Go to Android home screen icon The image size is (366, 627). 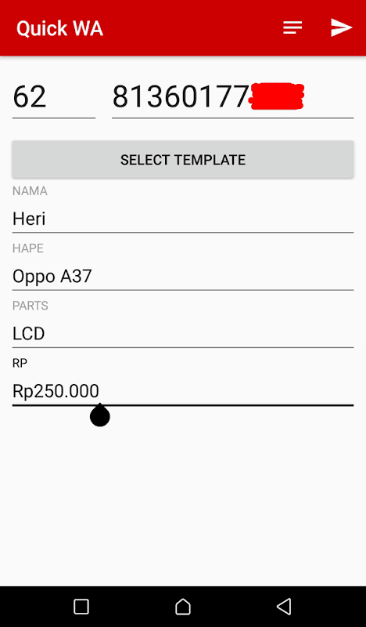pyautogui.click(x=183, y=607)
